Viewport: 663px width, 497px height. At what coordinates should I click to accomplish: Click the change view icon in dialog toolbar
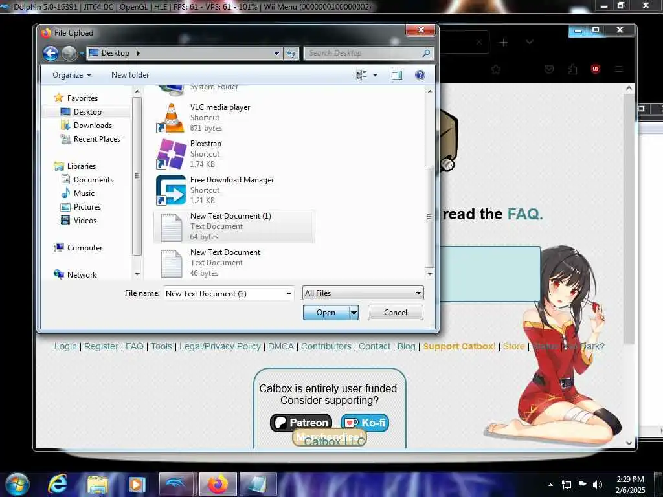click(361, 75)
